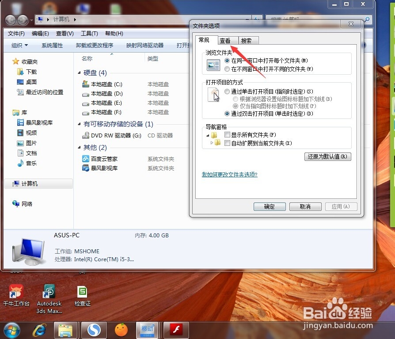Click the 取消 button
The width and height of the screenshot is (395, 339).
[x=305, y=207]
